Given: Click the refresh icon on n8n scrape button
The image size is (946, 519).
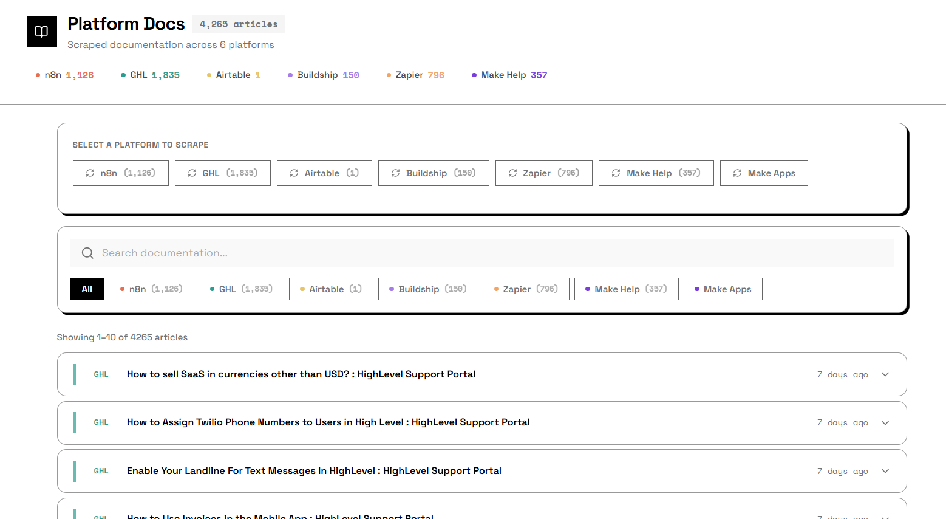Looking at the screenshot, I should (90, 173).
